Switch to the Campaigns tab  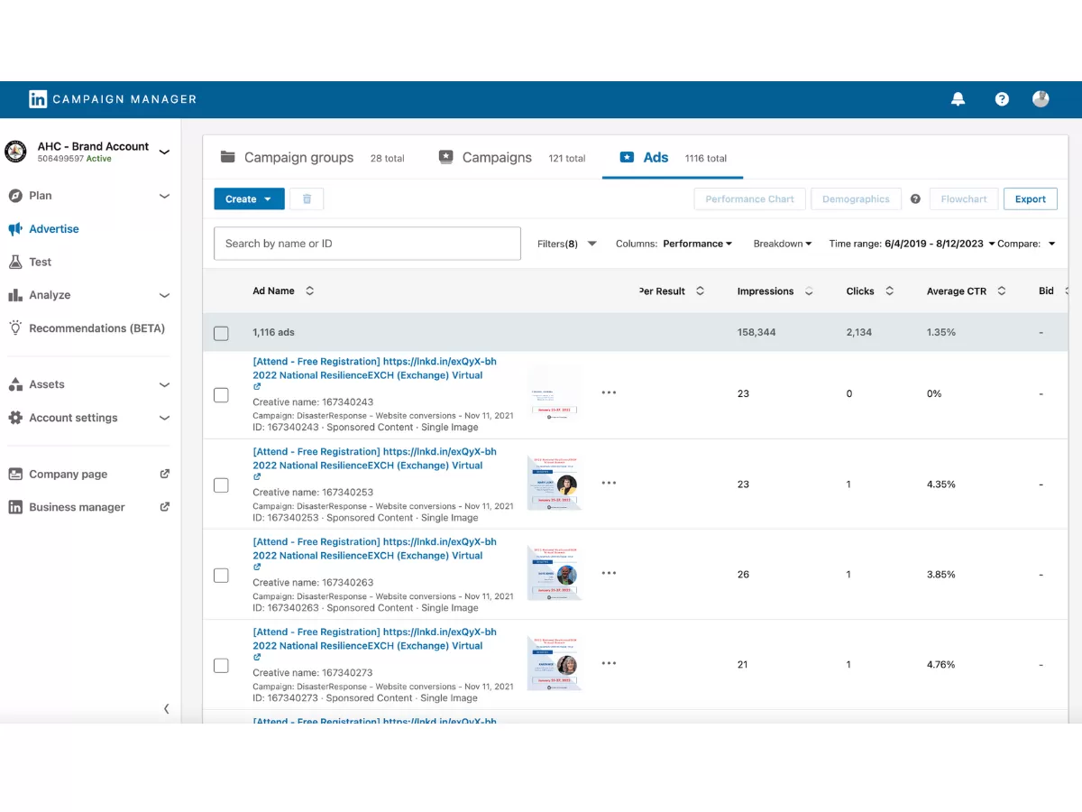tap(497, 158)
